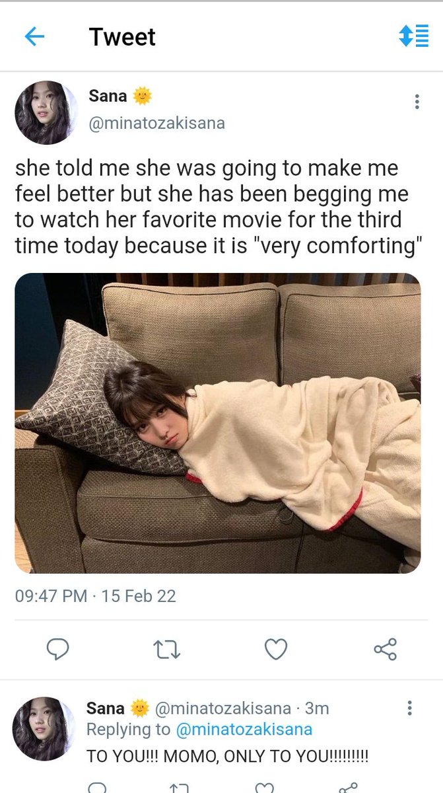This screenshot has width=443, height=793.
Task: Tap the reply bubble under main tweet
Action: tap(58, 650)
